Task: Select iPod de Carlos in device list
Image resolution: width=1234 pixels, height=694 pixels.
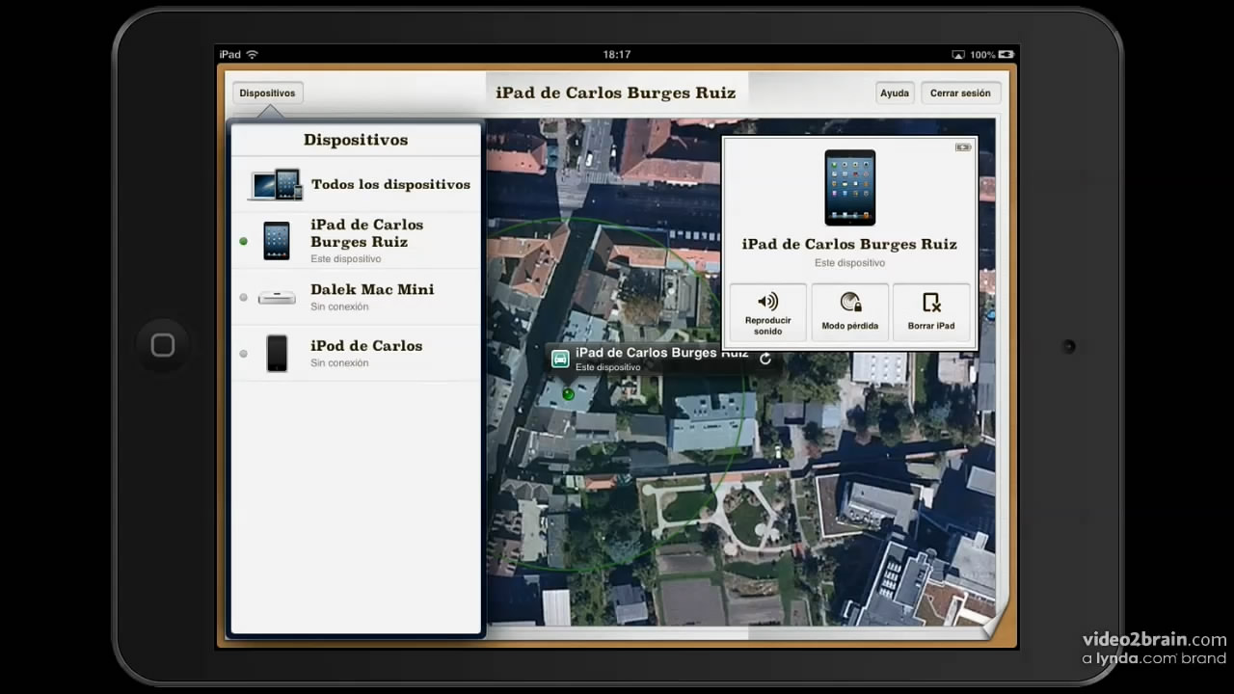Action: click(x=356, y=353)
